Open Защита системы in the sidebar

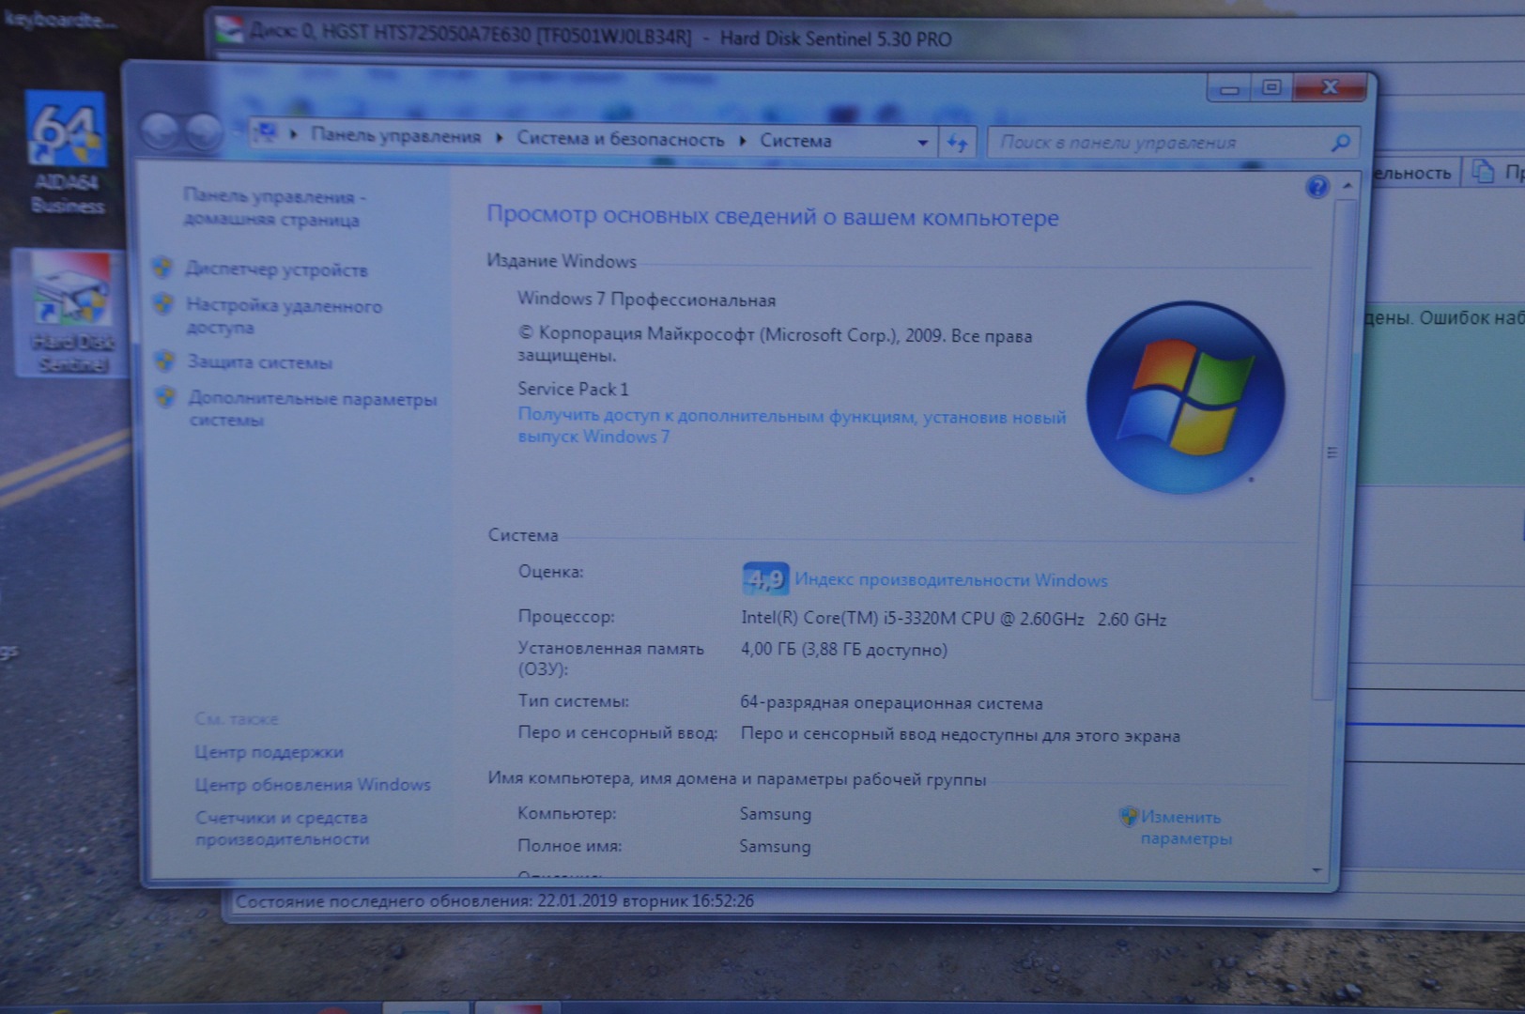(259, 362)
